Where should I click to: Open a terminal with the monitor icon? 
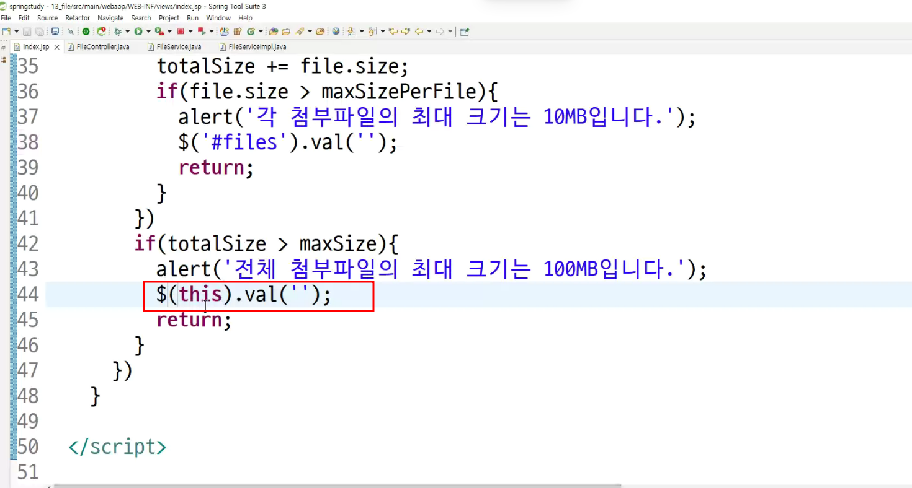[x=55, y=31]
